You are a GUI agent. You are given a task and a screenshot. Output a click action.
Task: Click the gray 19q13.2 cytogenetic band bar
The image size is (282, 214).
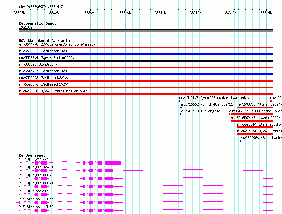coord(146,31)
